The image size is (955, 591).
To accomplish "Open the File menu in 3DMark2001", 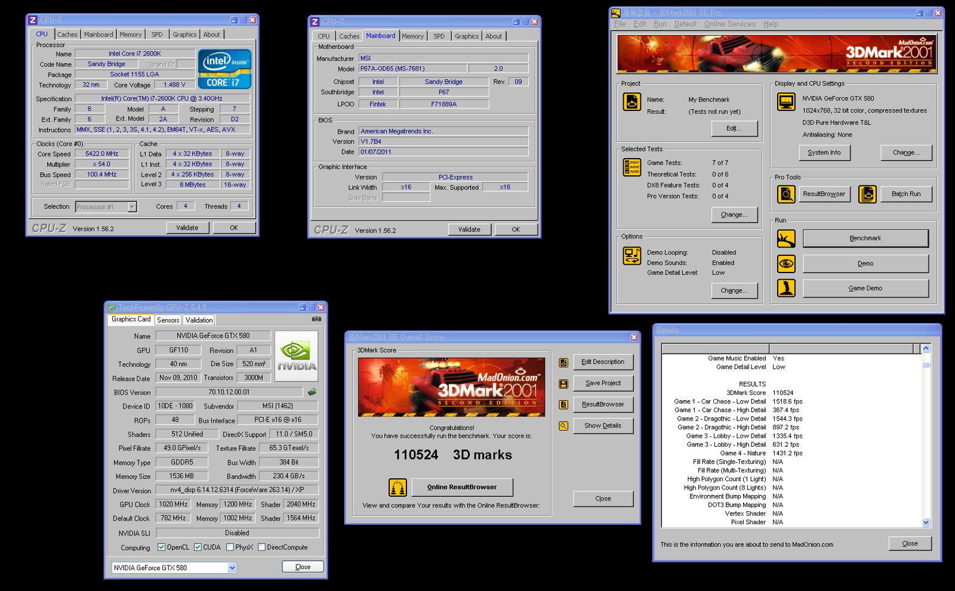I will pos(620,24).
